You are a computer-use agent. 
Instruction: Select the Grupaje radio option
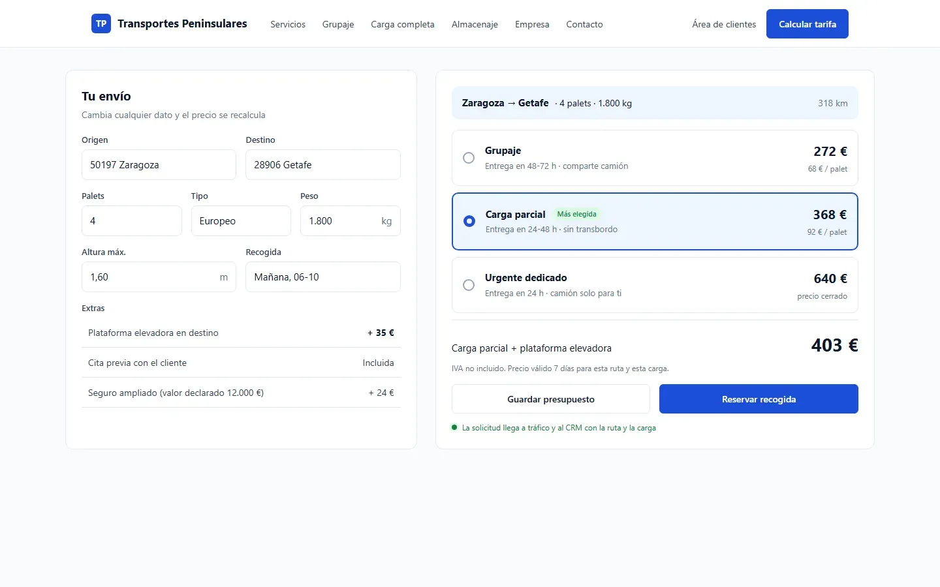469,158
